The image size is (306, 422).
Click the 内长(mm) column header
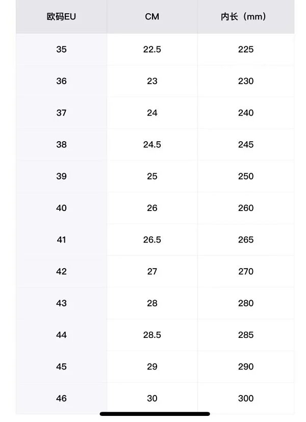click(245, 17)
